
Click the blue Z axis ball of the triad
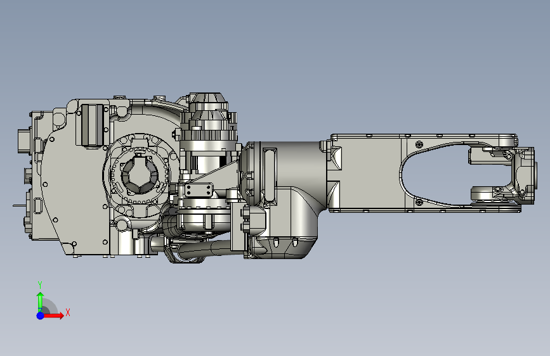(x=40, y=315)
